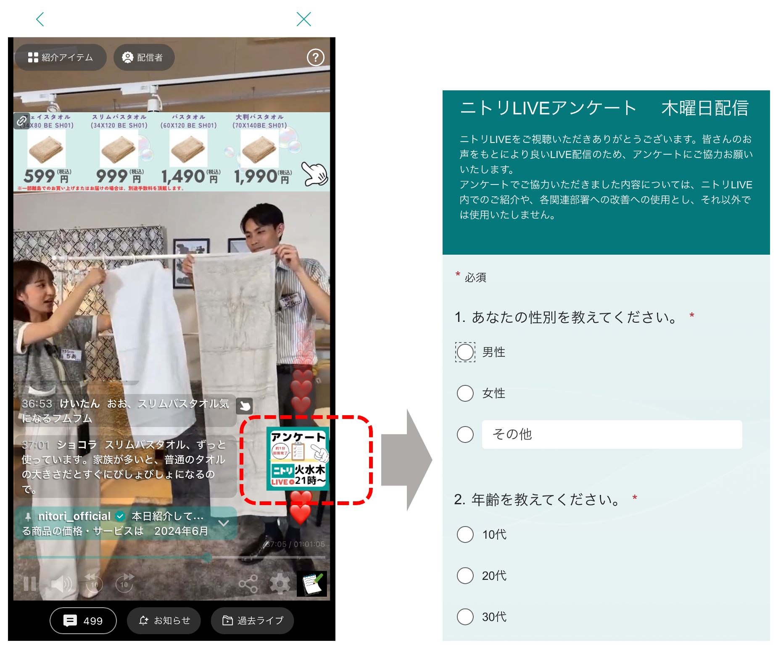Image resolution: width=778 pixels, height=648 pixels.
Task: Seek on the video progress bar
Action: [x=171, y=558]
